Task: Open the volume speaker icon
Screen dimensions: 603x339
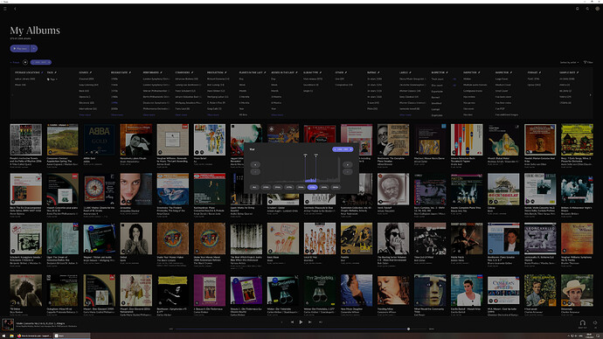Action: (595, 323)
